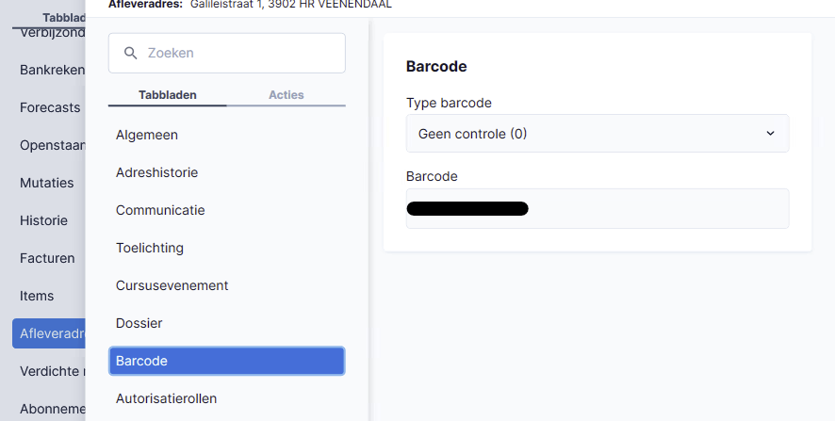This screenshot has width=835, height=421.
Task: Open Mutaties in the left sidebar
Action: coord(46,183)
